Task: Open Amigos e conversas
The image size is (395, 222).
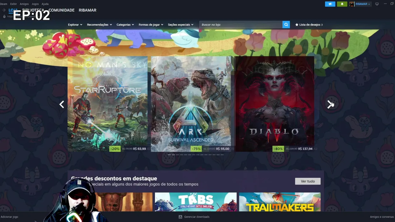Action: click(382, 217)
